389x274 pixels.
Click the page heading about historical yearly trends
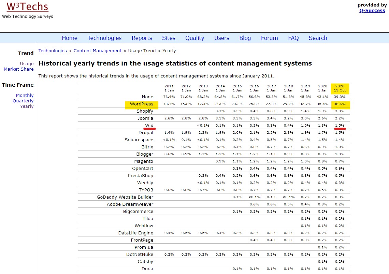point(175,63)
